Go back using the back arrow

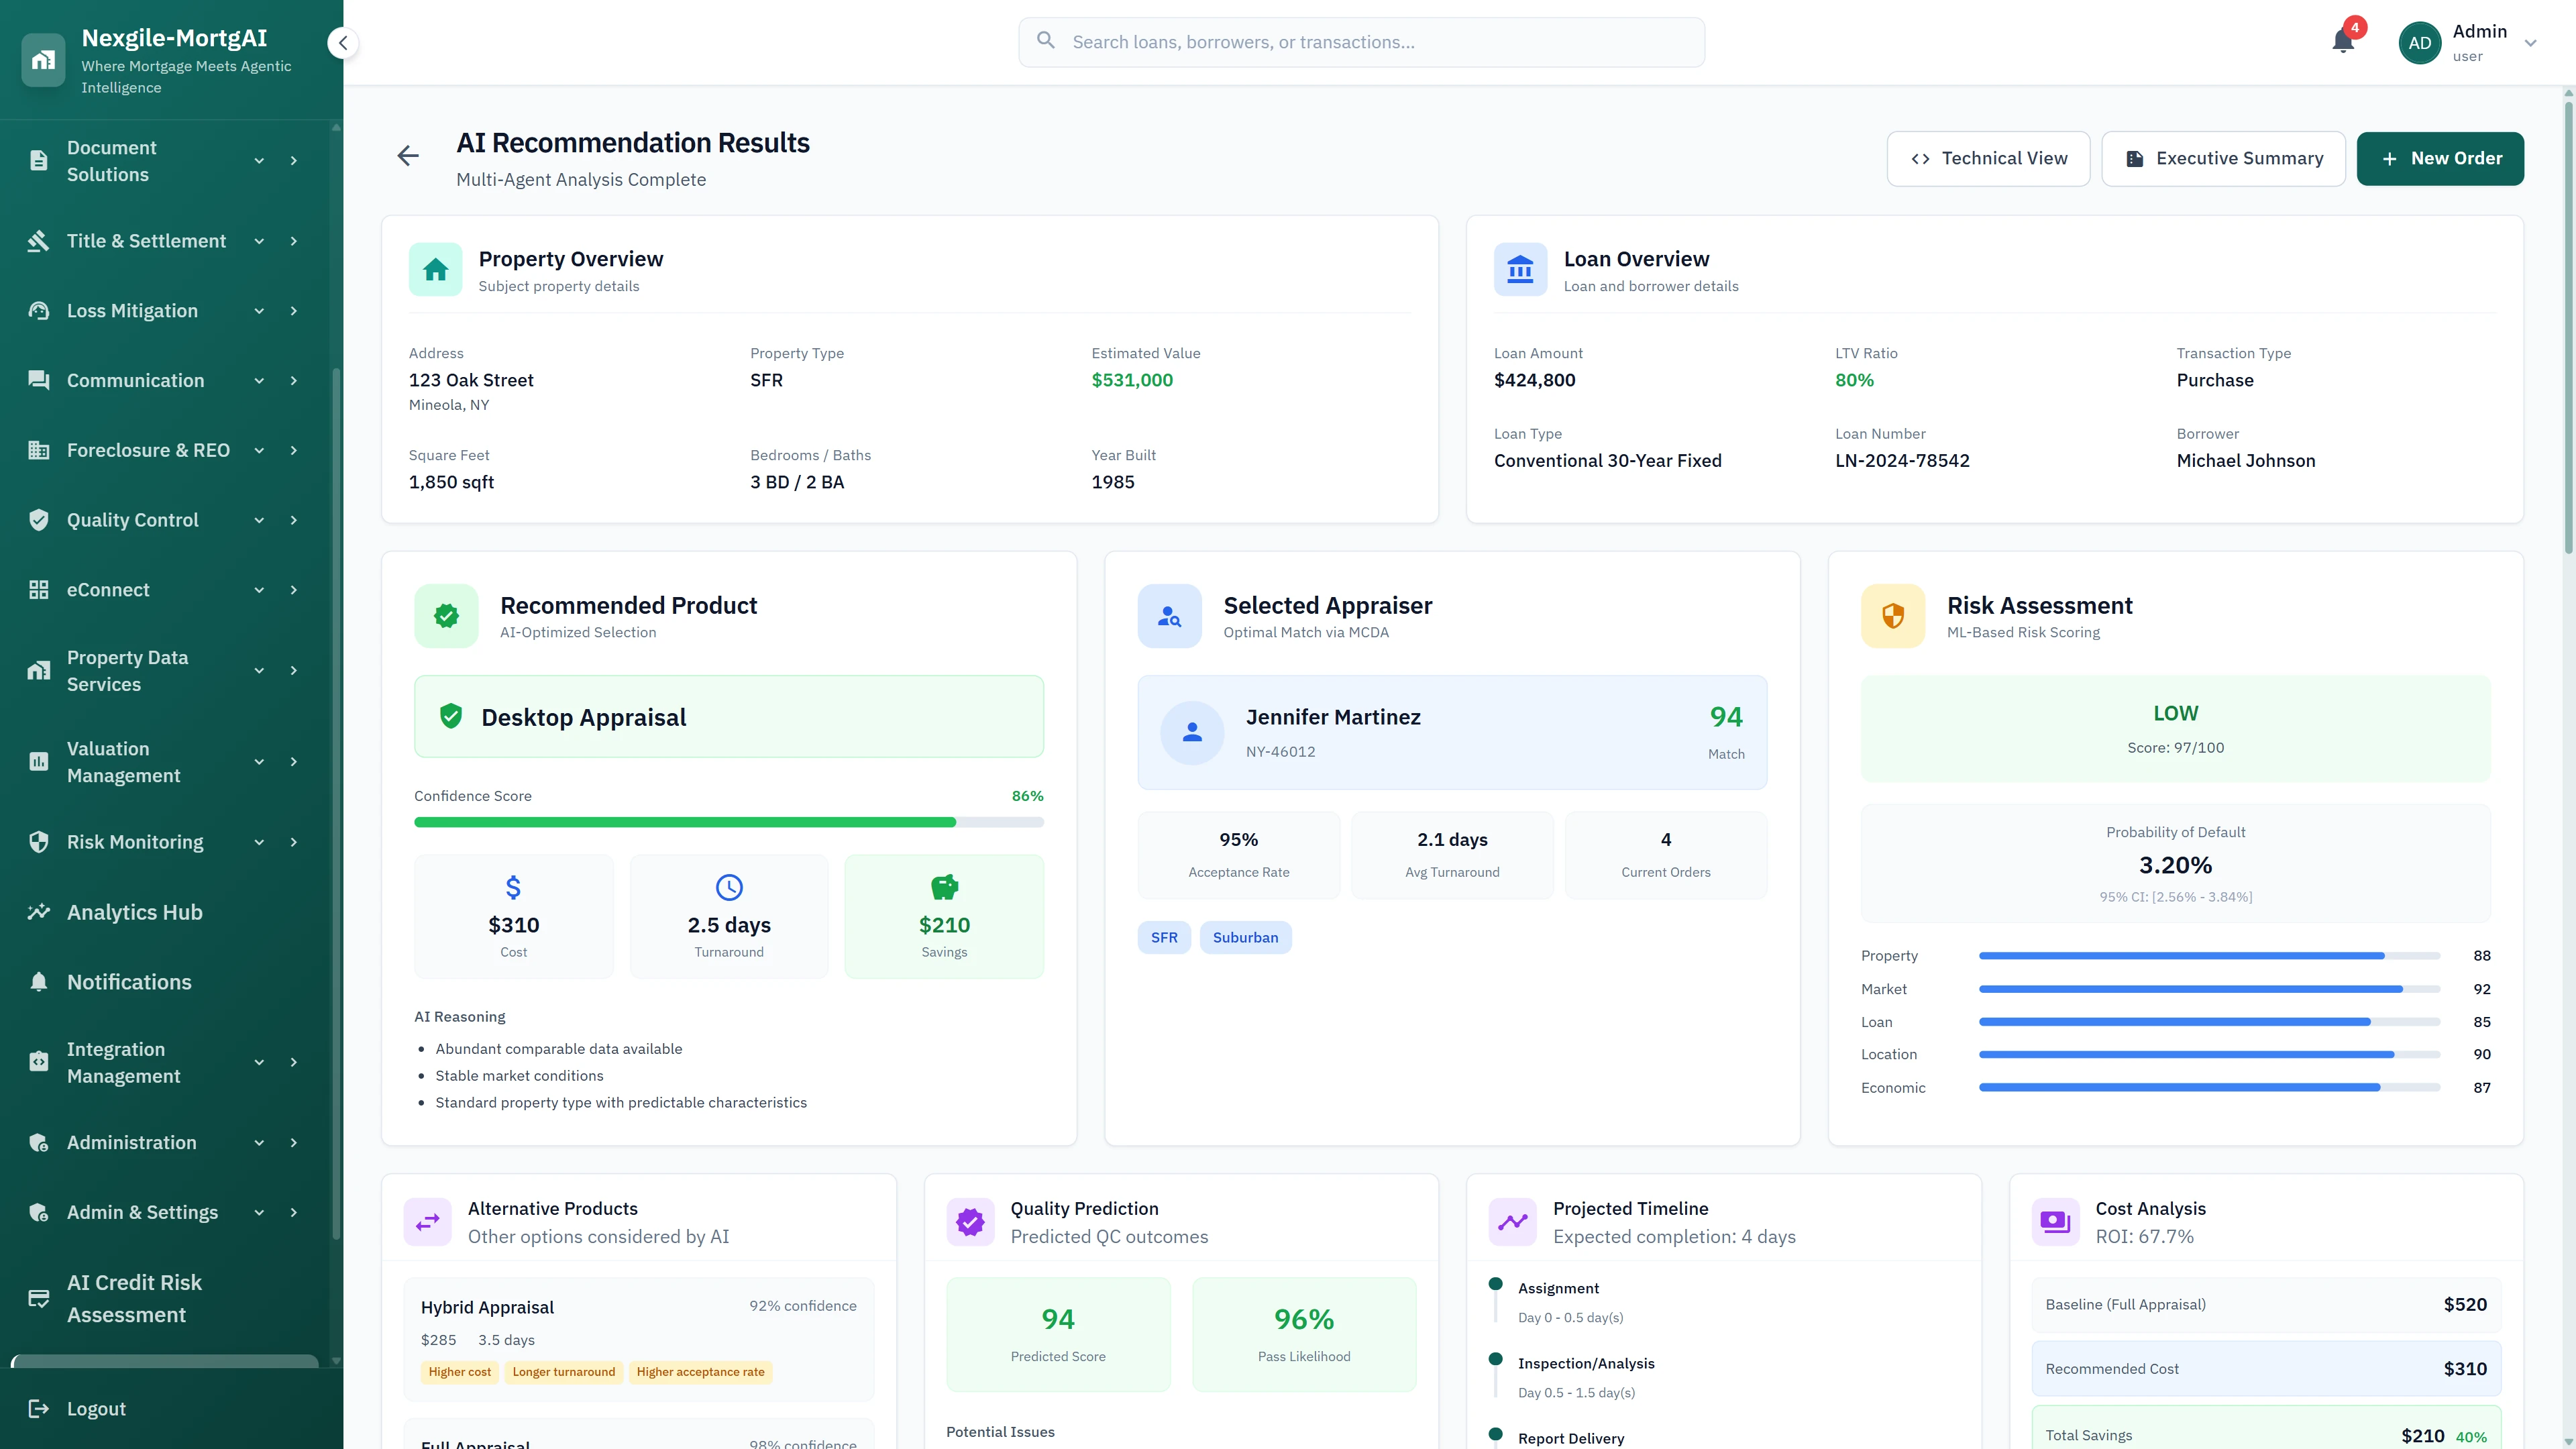408,156
